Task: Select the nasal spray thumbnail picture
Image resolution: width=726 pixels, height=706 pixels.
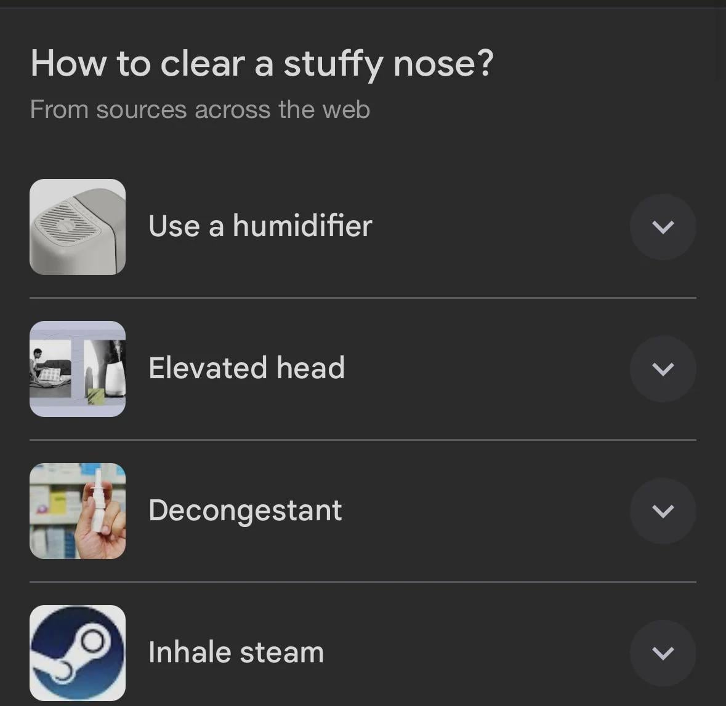Action: pos(78,511)
